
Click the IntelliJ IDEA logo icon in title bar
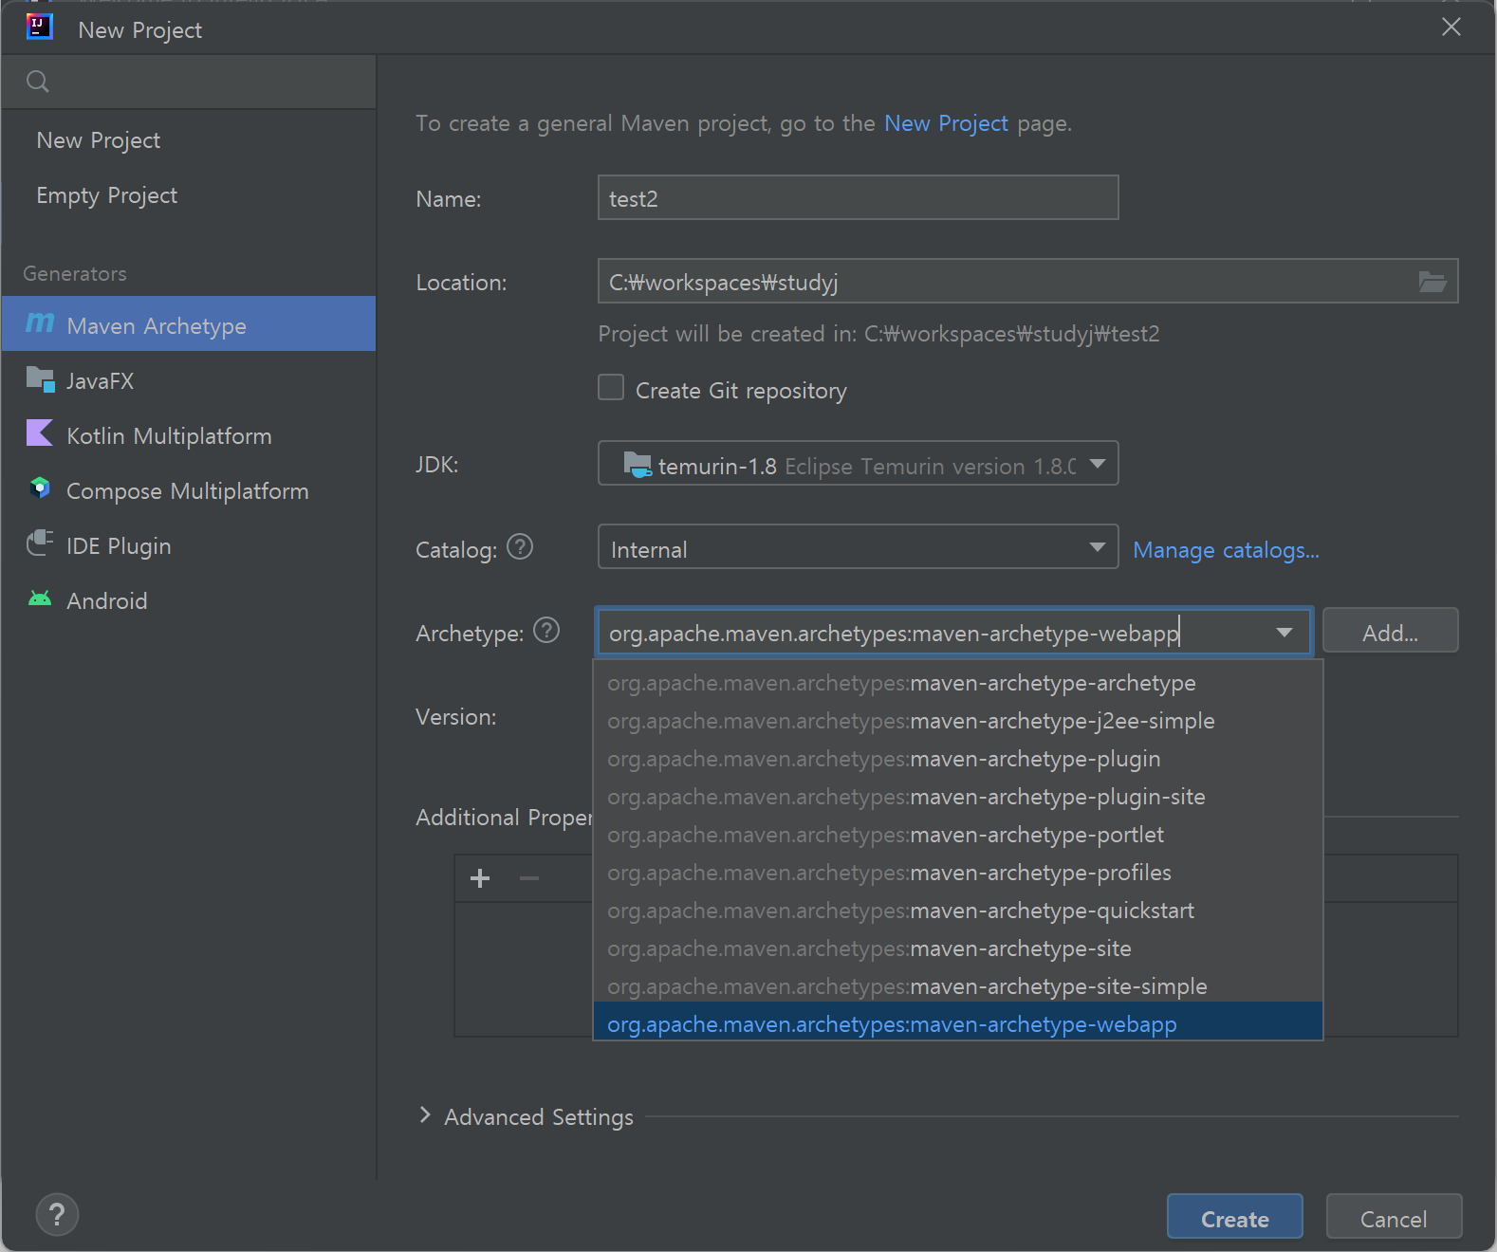pyautogui.click(x=39, y=27)
